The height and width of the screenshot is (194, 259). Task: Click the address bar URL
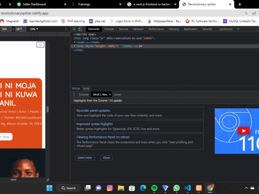pos(25,13)
